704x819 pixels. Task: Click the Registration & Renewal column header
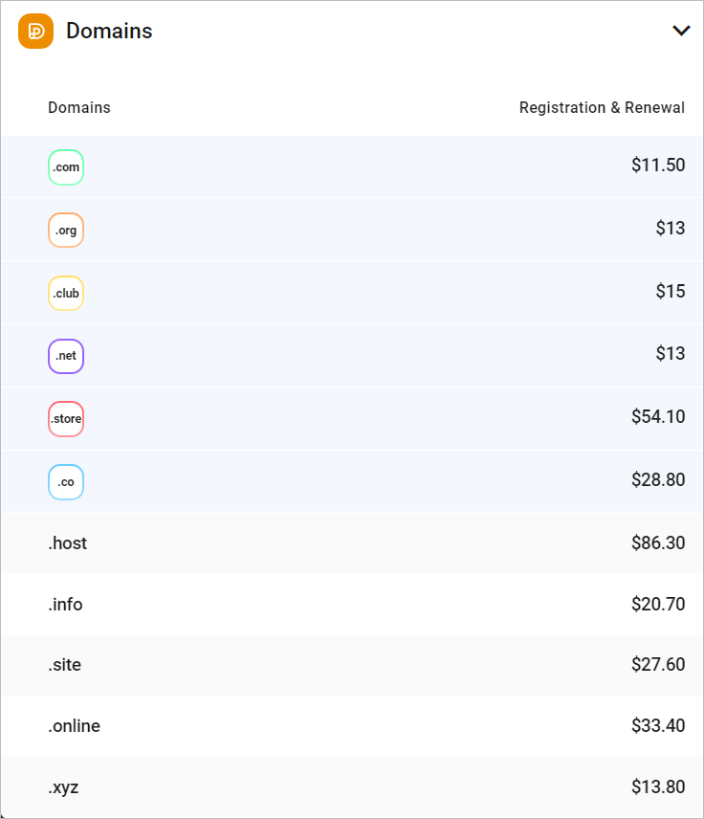point(602,108)
